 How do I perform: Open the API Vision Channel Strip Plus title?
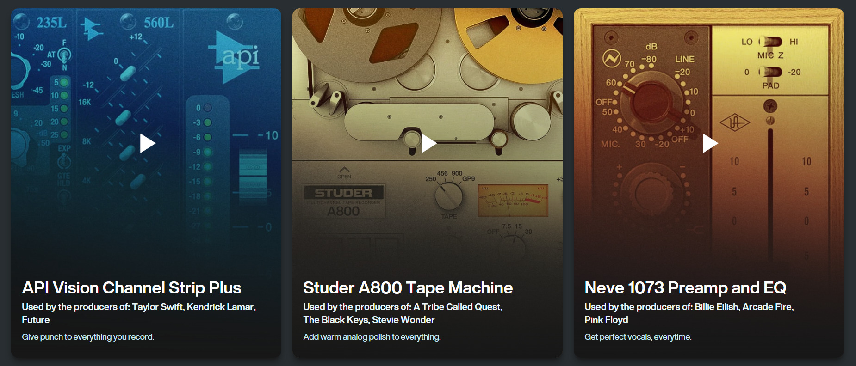131,288
